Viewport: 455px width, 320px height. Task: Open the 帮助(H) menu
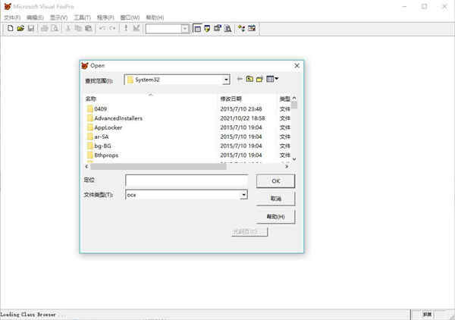(x=155, y=17)
